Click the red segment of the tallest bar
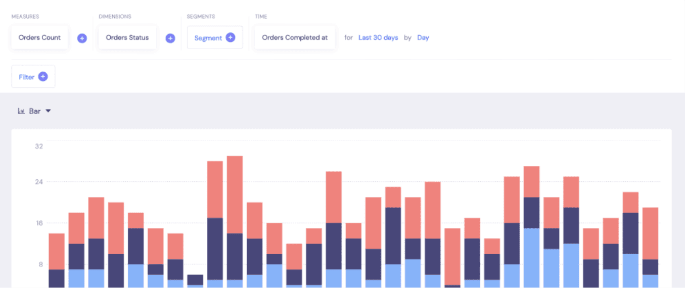 [x=235, y=195]
